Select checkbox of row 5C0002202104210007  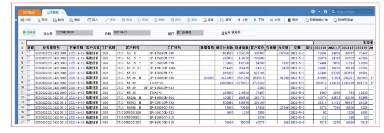(x=29, y=83)
